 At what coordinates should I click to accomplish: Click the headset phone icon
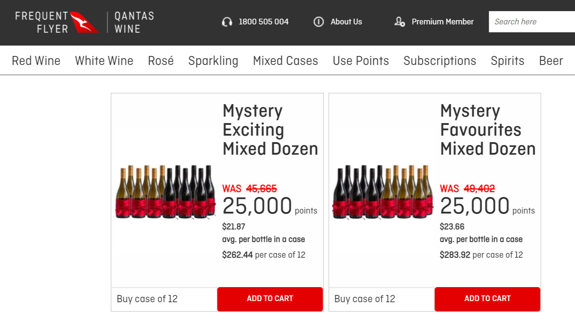(227, 22)
